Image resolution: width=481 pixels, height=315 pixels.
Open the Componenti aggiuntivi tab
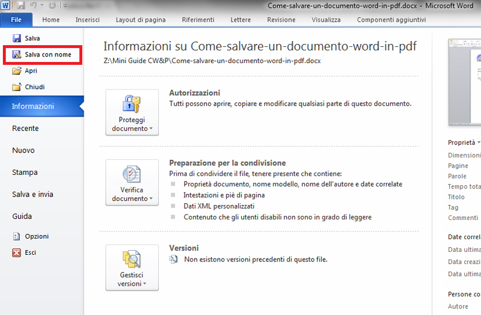391,20
